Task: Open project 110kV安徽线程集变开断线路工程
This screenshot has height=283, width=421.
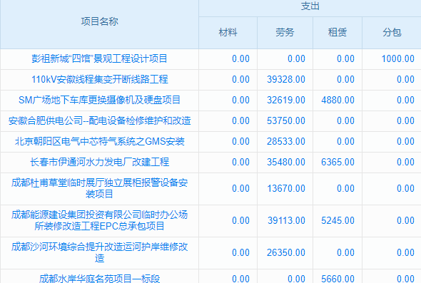Action: [x=100, y=79]
